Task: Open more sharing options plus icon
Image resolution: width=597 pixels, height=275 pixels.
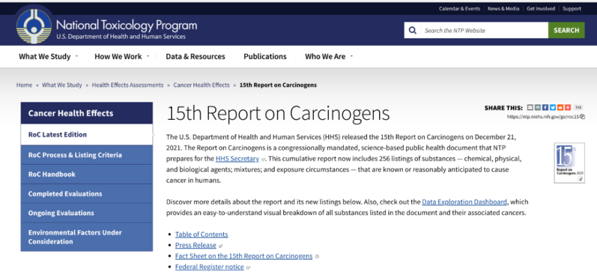Action: point(568,107)
